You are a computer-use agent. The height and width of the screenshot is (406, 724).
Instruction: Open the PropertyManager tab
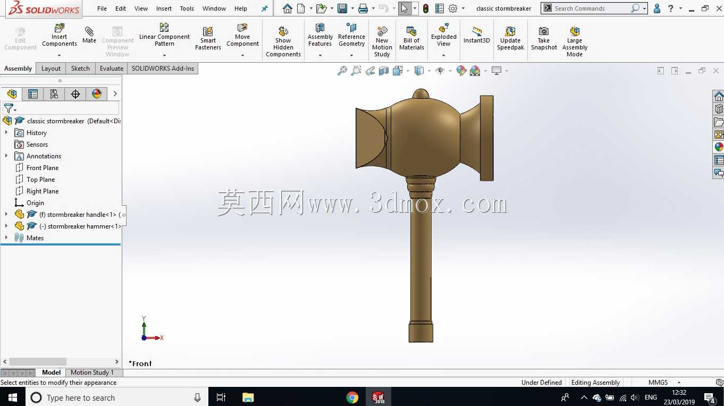33,94
